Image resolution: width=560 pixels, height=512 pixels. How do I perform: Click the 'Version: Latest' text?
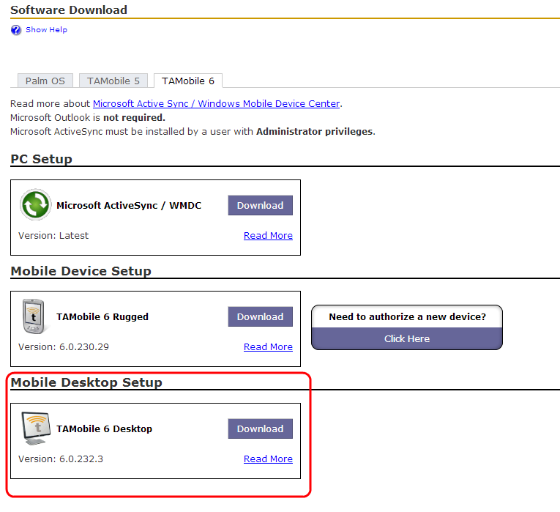pos(53,235)
